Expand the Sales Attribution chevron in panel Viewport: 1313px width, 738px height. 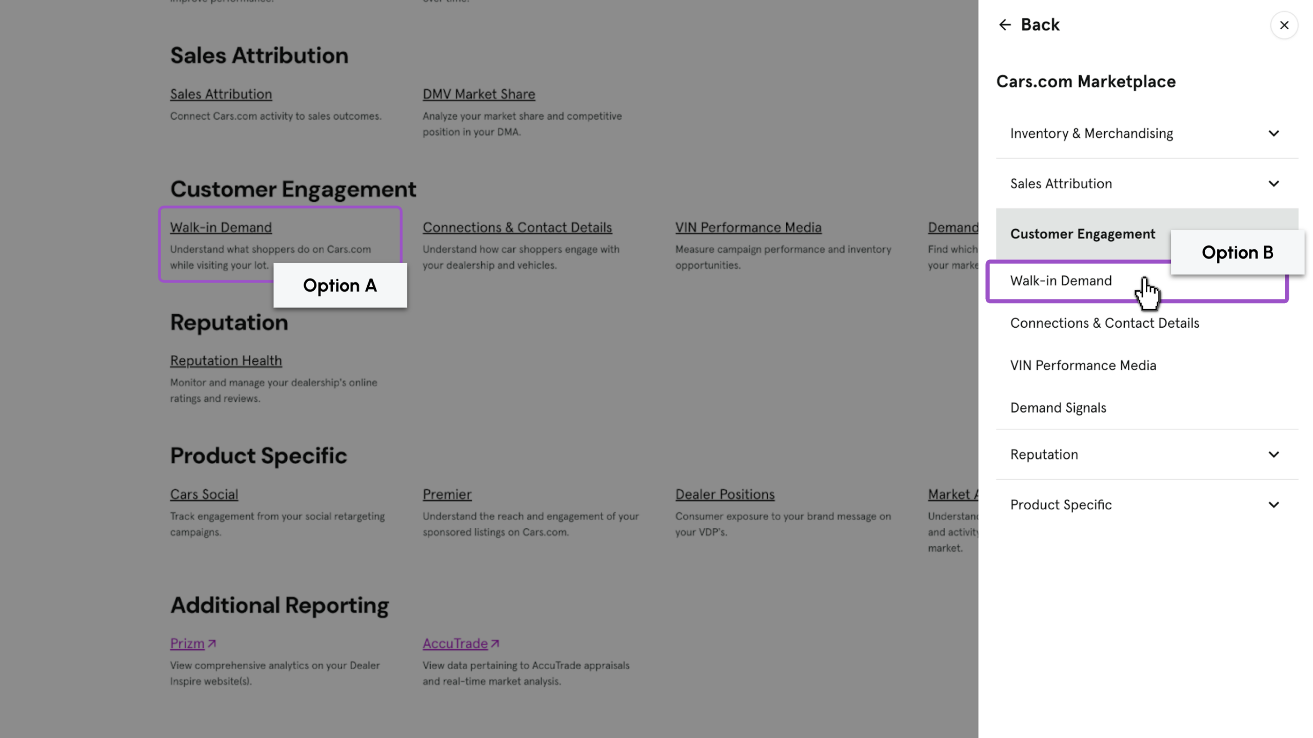click(1274, 184)
